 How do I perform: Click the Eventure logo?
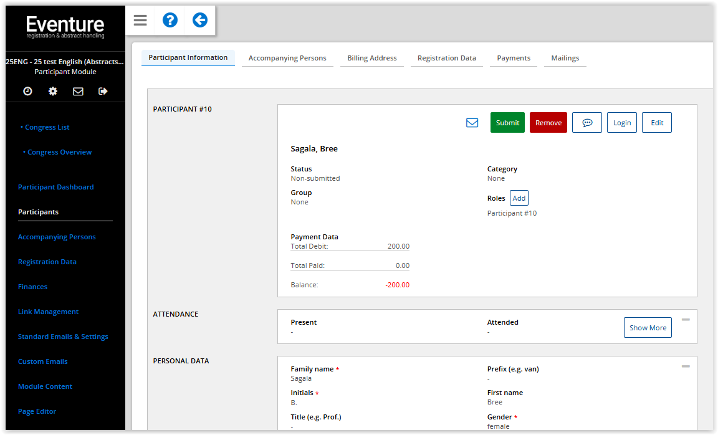65,27
